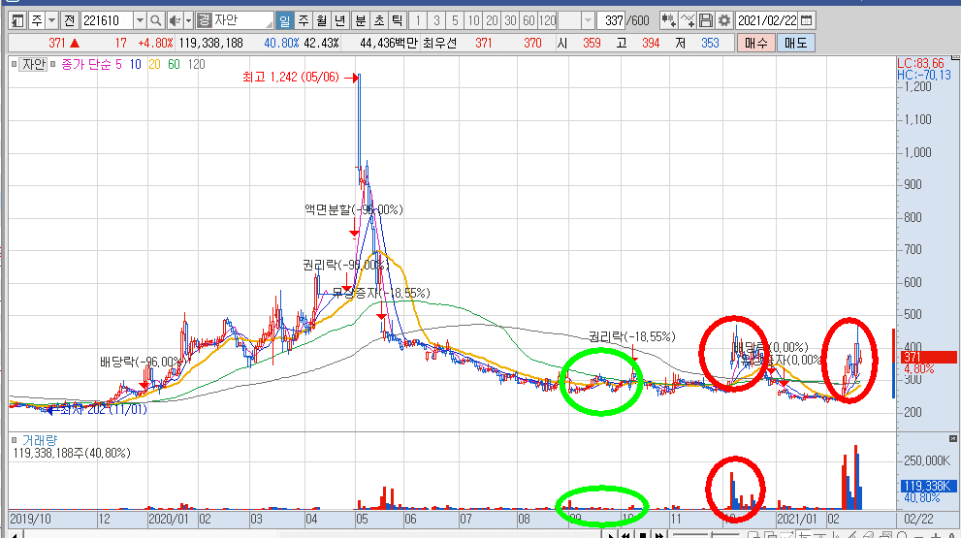
Task: Click the add line chart icon
Action: coord(688,20)
